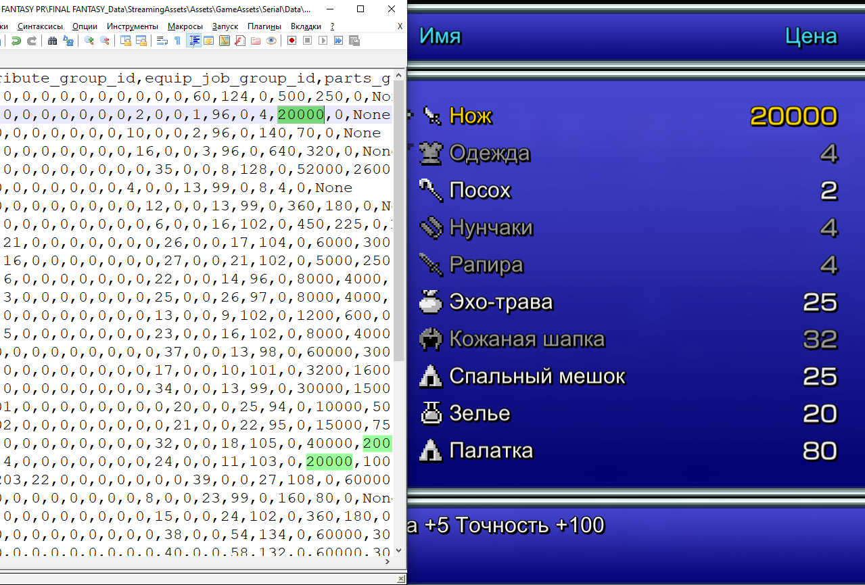Run macro multiple times icon
This screenshot has width=865, height=585.
(338, 41)
